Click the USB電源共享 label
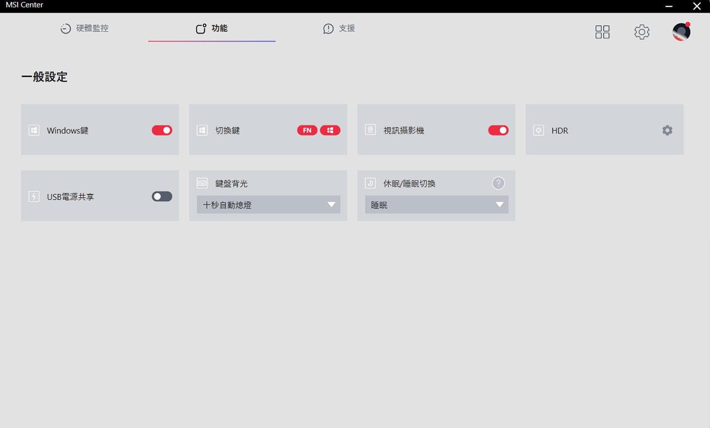Screen dimensions: 710x428 click(x=71, y=197)
